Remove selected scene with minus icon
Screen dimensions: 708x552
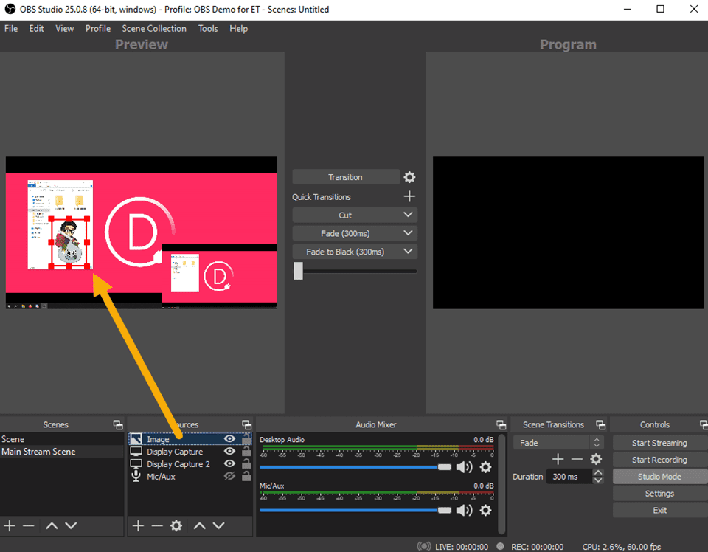click(x=29, y=525)
